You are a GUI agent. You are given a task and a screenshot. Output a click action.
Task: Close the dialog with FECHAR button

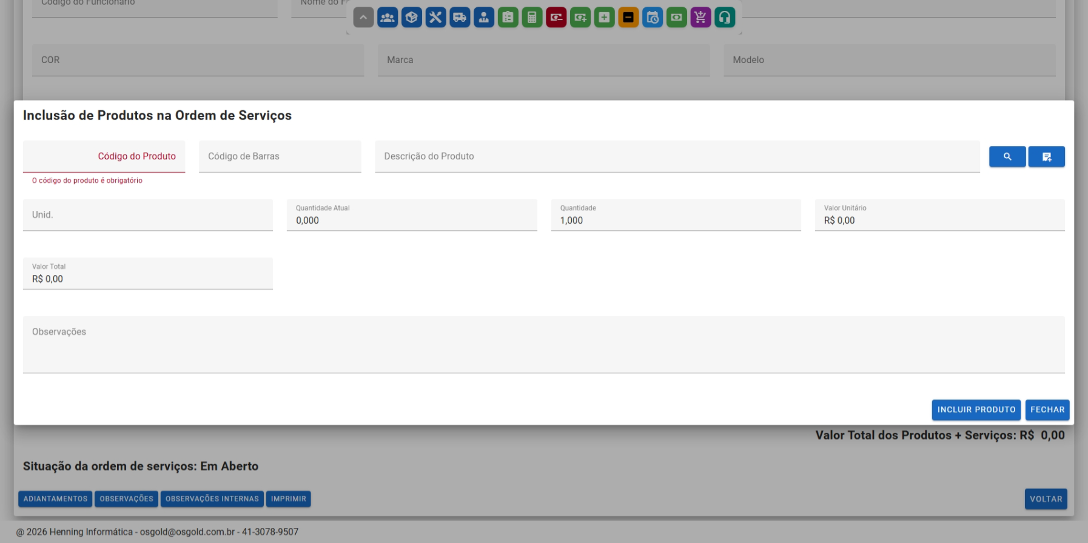(x=1047, y=410)
